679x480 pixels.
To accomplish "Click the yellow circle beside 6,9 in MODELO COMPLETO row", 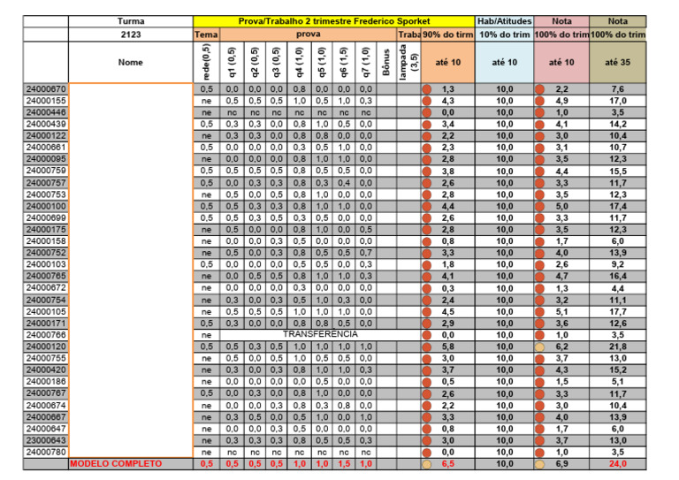I will [x=539, y=464].
